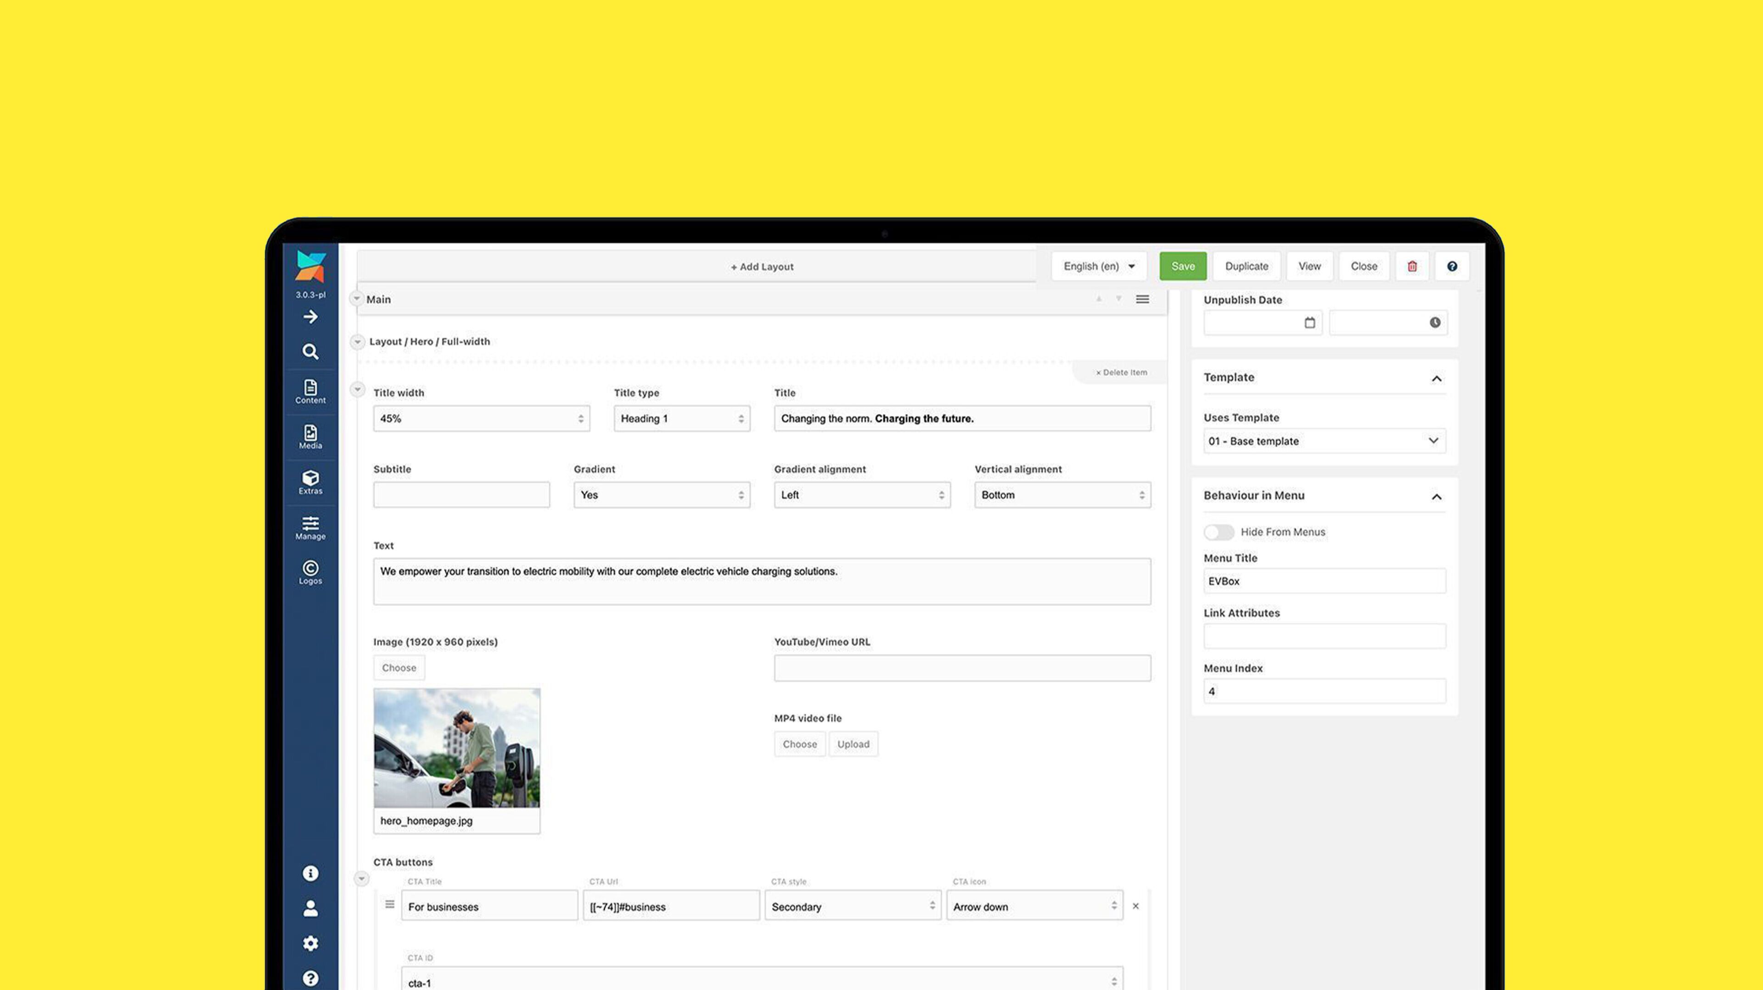Collapse the CTA buttons group toggle
Screen dimensions: 1763x990
coord(361,878)
